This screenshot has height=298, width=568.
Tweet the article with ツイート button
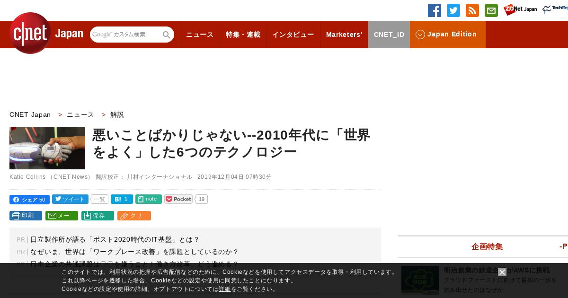tap(70, 199)
